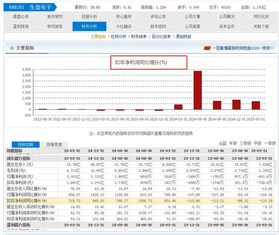Switch to 财务报表 sub-tab
The image size is (279, 235).
pos(139,37)
